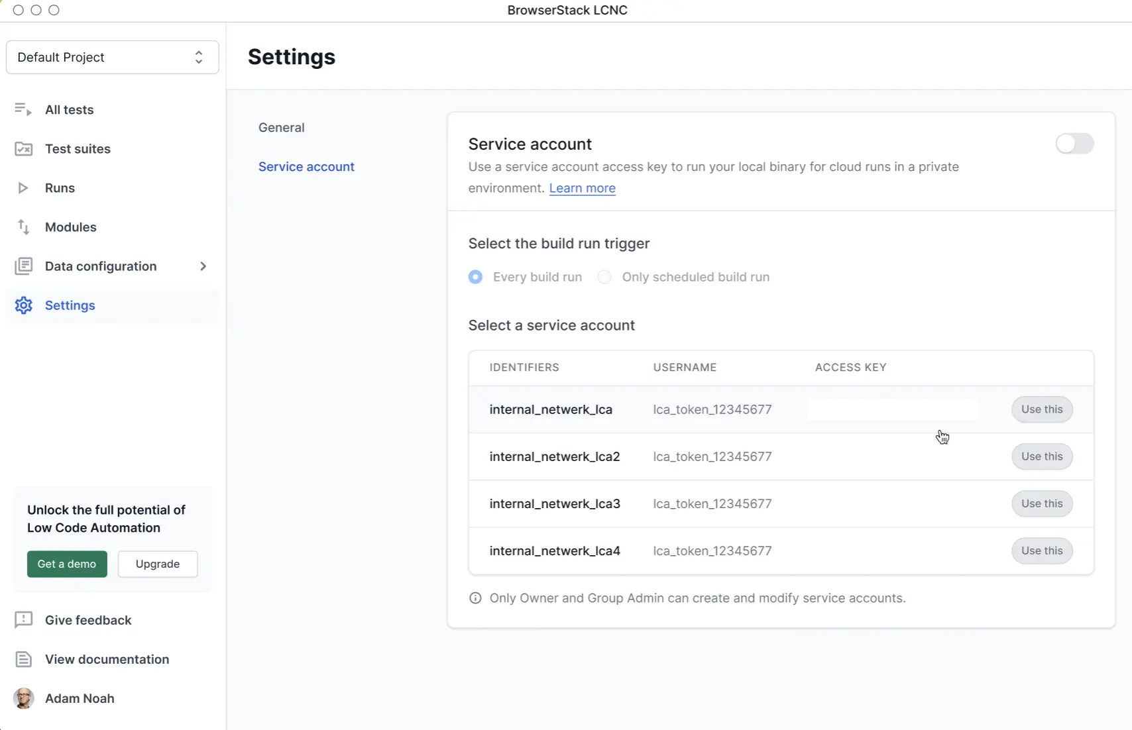
Task: Click the Runs play icon
Action: (x=23, y=188)
